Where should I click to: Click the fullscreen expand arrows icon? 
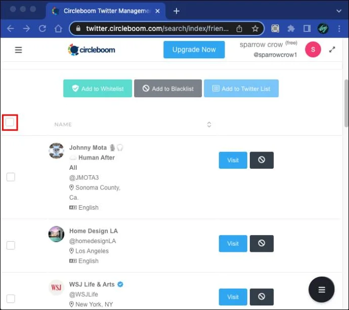[x=332, y=50]
